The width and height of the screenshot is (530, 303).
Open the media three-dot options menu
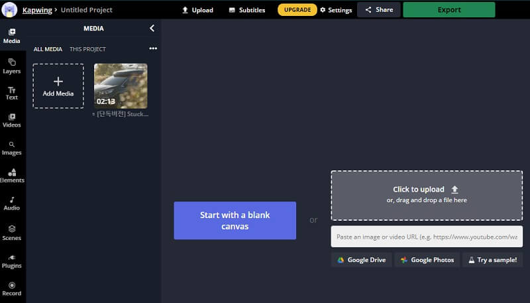[153, 49]
